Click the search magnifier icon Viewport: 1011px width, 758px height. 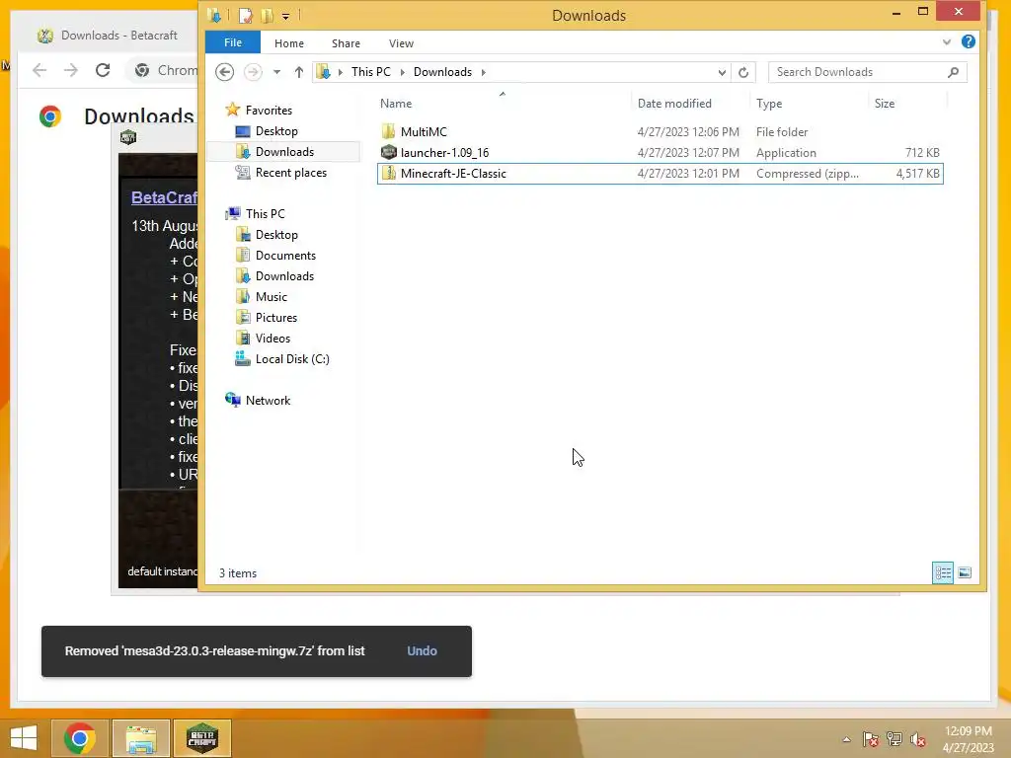click(x=954, y=72)
